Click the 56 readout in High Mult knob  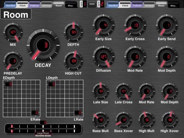click(x=147, y=120)
